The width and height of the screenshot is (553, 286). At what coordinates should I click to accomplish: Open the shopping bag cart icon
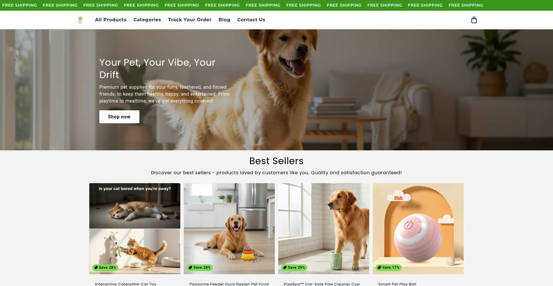474,20
